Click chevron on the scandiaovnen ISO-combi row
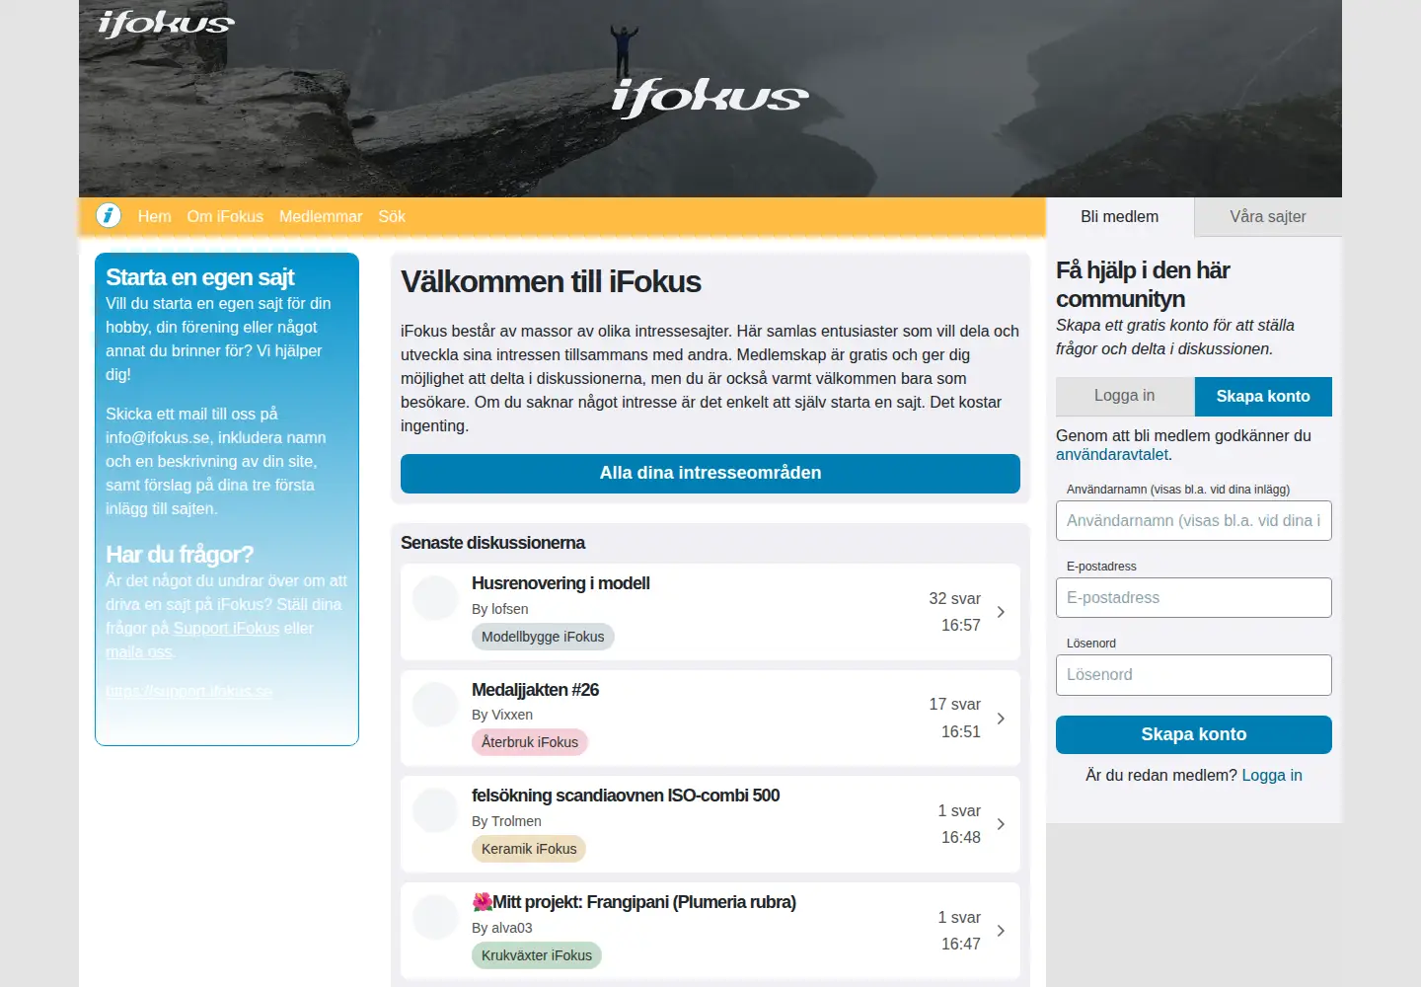The width and height of the screenshot is (1421, 987). [1001, 824]
